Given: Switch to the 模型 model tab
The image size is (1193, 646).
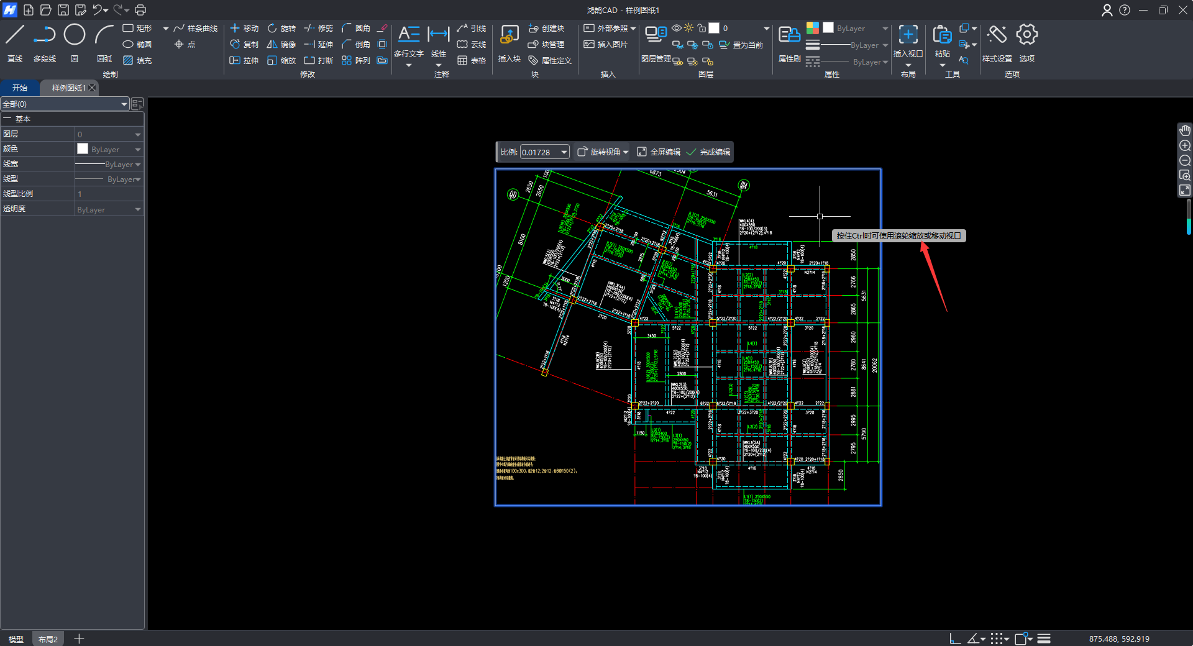Looking at the screenshot, I should pyautogui.click(x=16, y=639).
